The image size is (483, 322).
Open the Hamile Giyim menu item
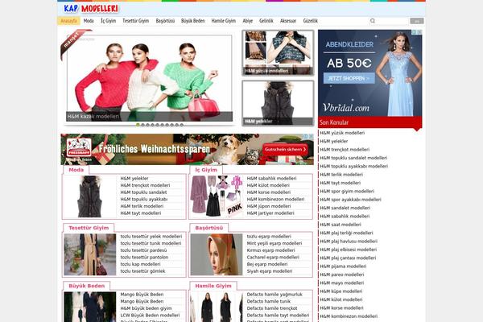pyautogui.click(x=223, y=21)
